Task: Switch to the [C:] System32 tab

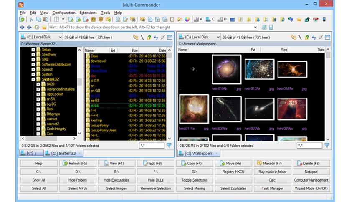Action: 63,153
